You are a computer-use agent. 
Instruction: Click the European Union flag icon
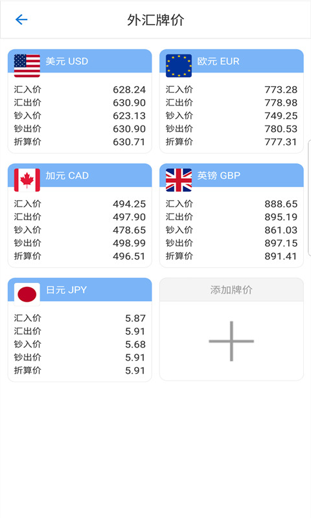(179, 65)
